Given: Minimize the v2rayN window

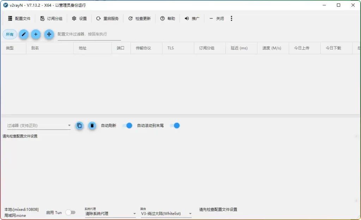Looking at the screenshot, I should click(324, 5).
